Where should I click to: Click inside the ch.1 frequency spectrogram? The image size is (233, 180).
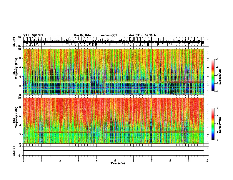point(114,72)
